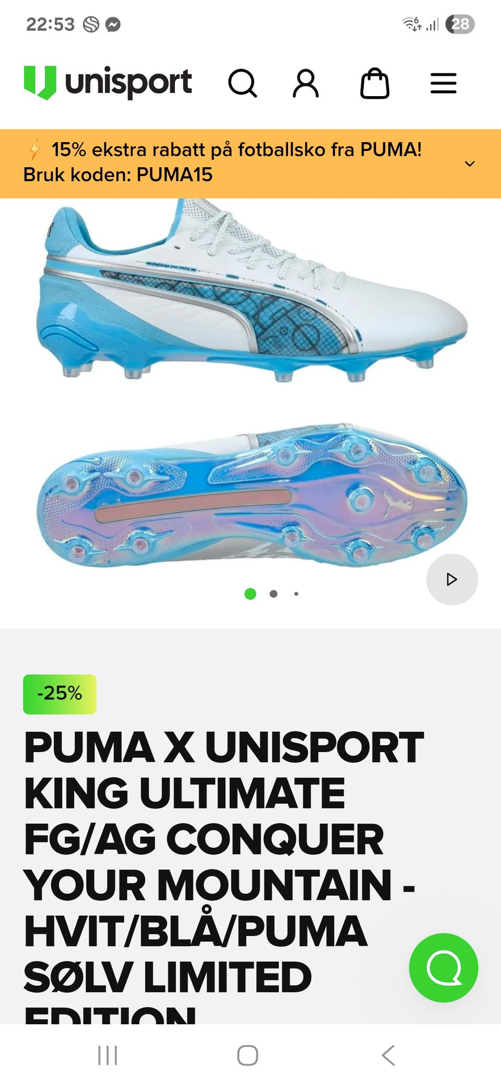Open the user account icon

[x=306, y=84]
